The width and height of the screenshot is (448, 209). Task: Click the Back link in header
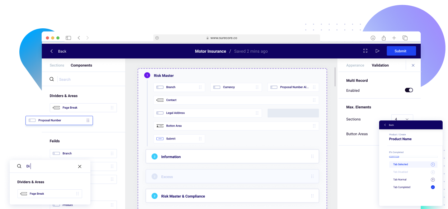(x=58, y=51)
